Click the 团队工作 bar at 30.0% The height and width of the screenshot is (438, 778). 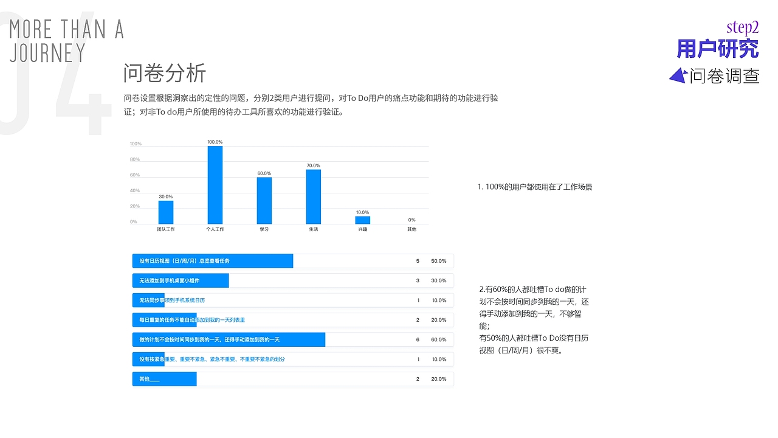click(166, 212)
